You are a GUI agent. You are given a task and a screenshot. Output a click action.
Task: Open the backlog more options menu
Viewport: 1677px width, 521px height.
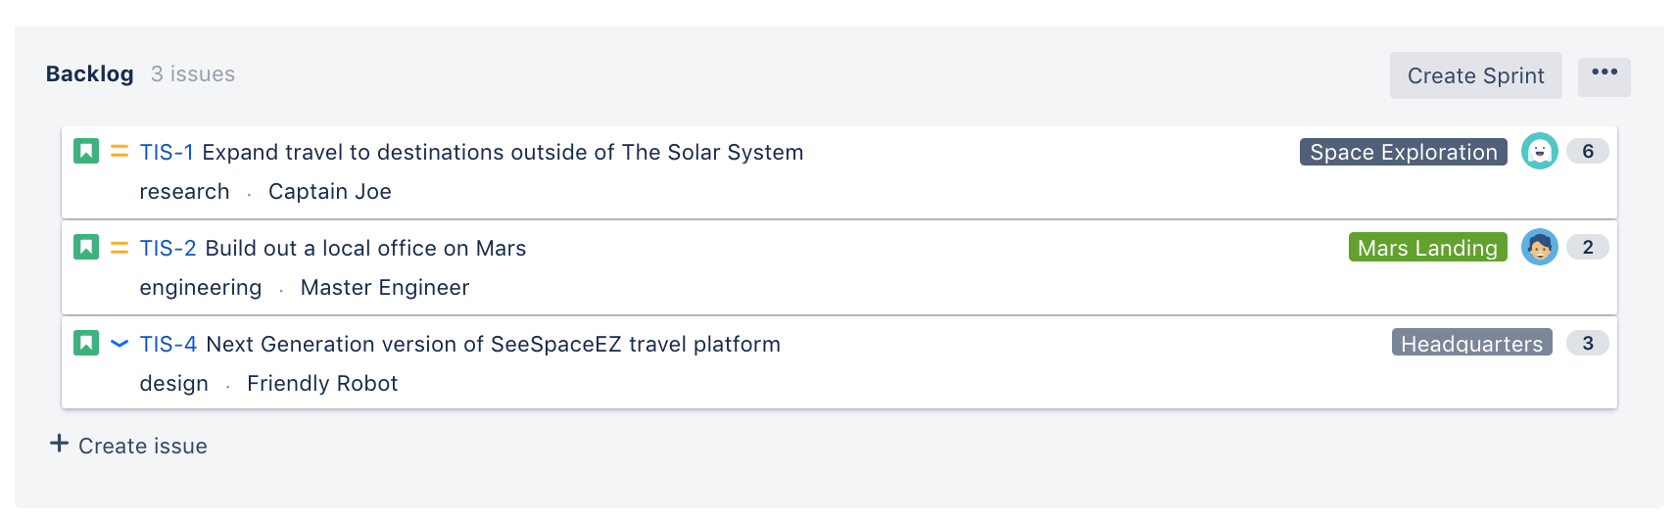(x=1604, y=75)
